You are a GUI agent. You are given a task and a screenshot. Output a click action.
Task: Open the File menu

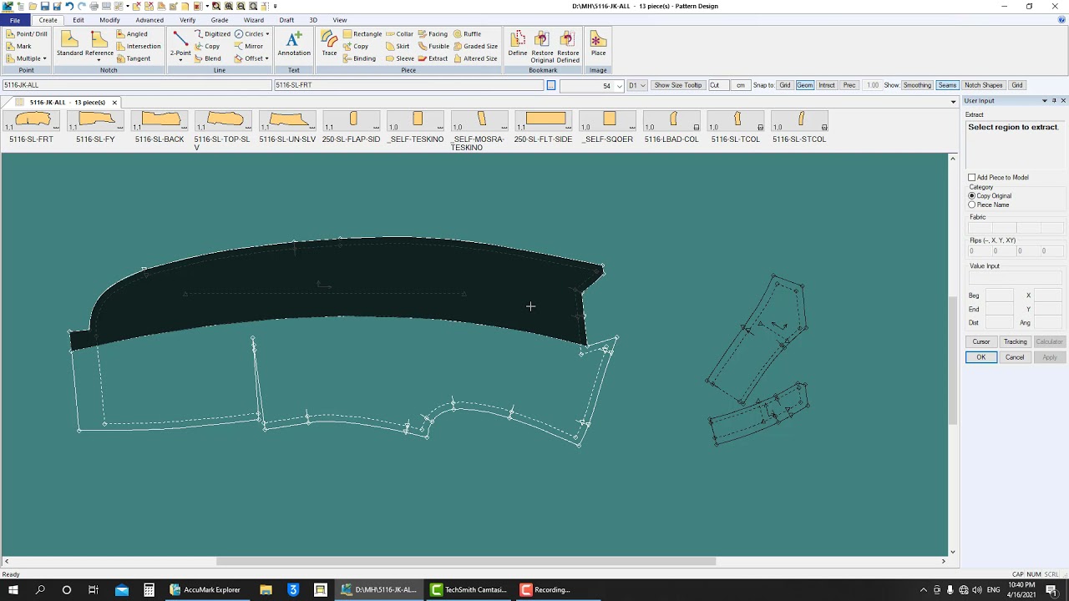pyautogui.click(x=15, y=20)
